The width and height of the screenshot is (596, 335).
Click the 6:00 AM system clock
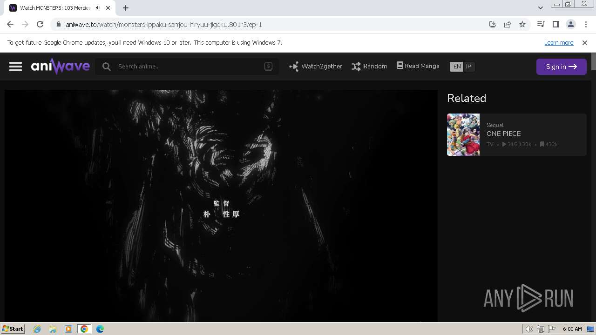(572, 329)
